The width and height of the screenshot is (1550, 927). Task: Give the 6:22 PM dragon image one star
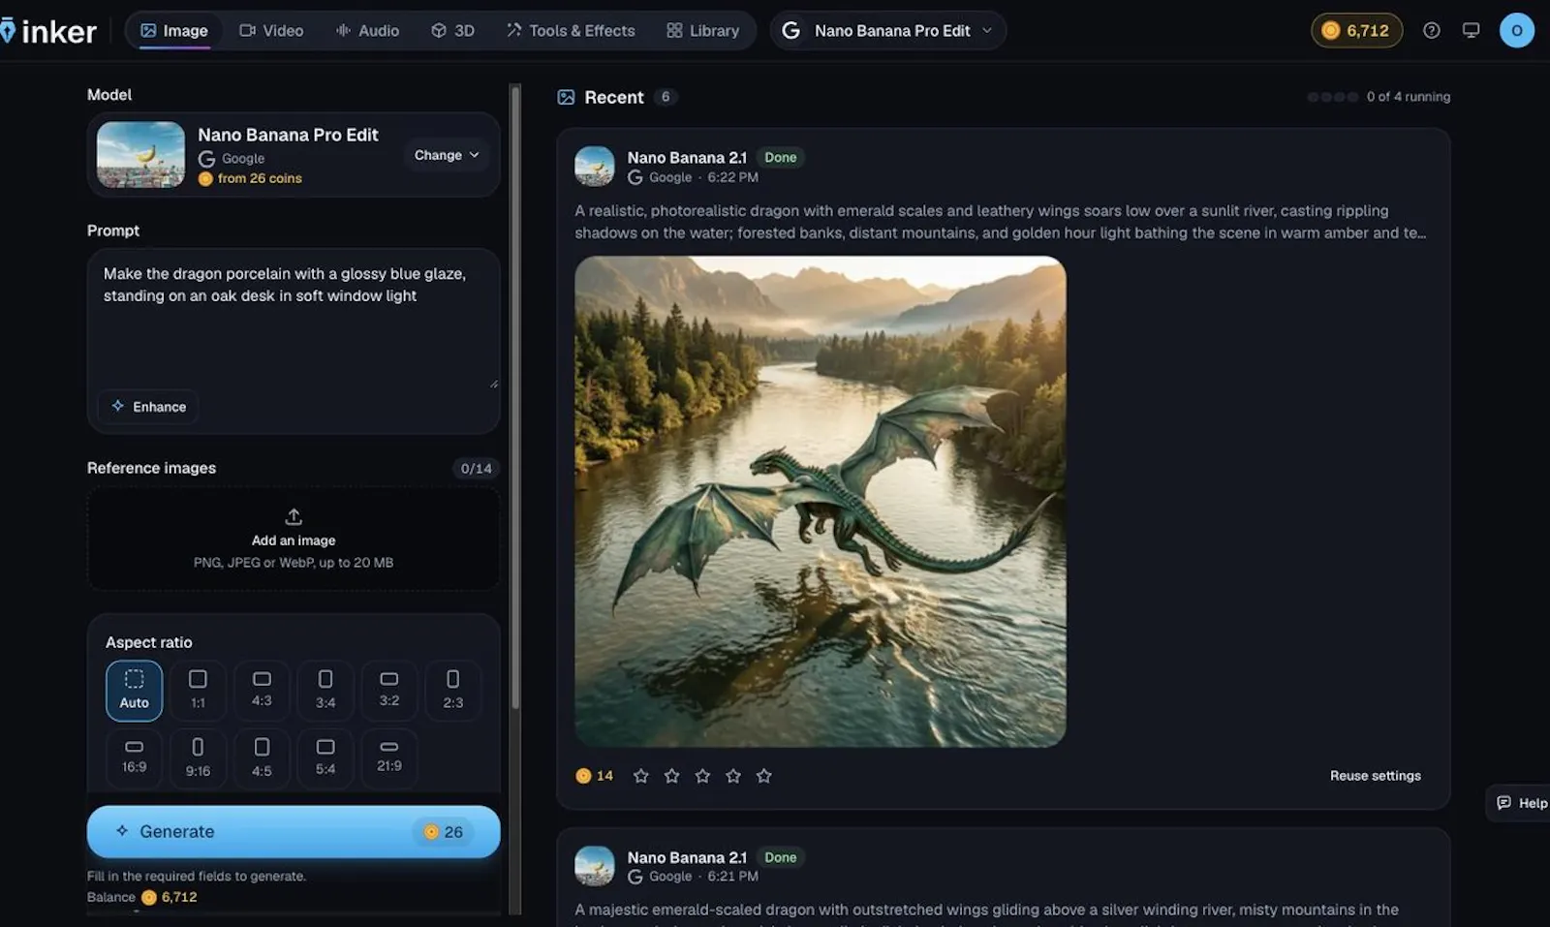(640, 775)
